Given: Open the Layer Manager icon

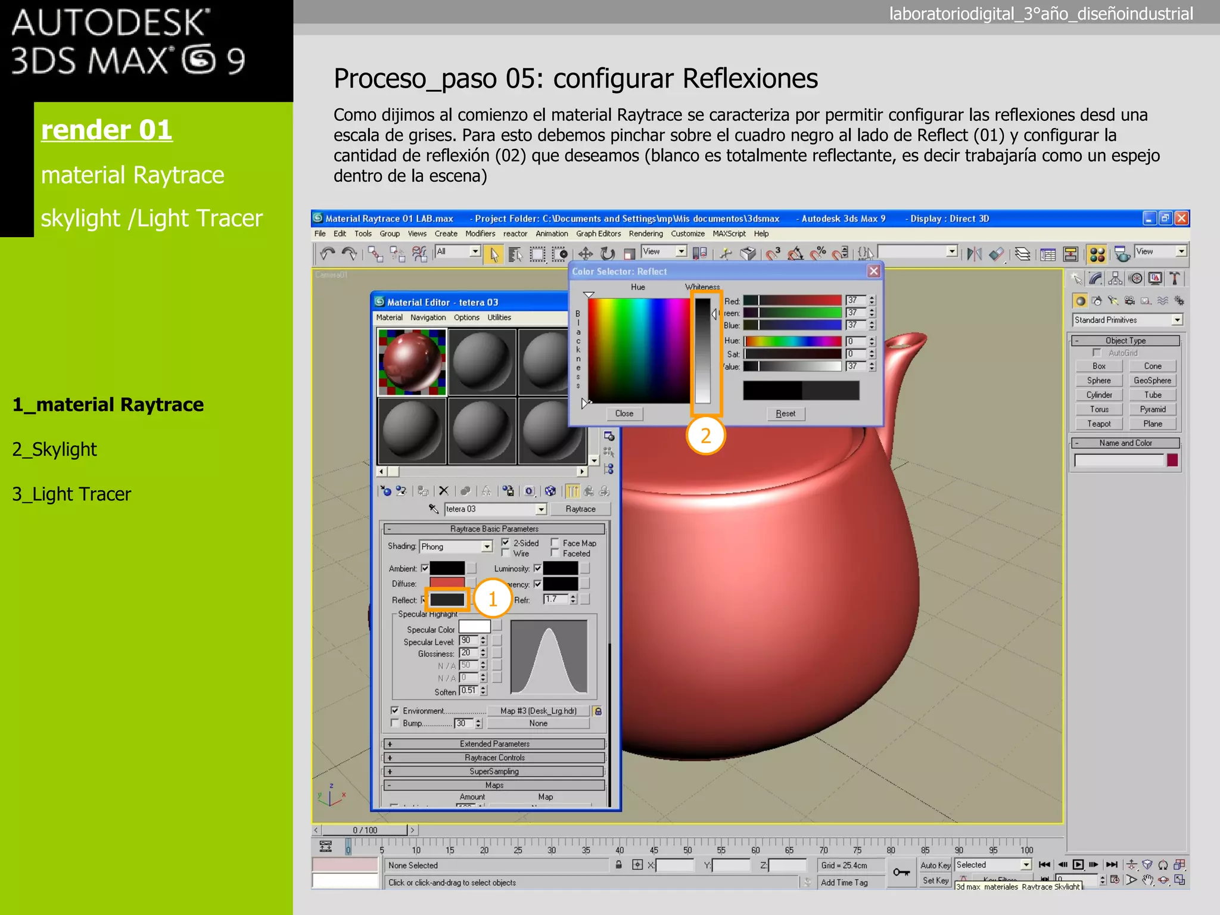Looking at the screenshot, I should pos(1022,254).
